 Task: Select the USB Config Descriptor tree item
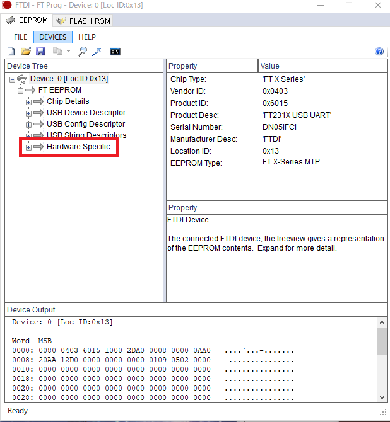tap(86, 124)
